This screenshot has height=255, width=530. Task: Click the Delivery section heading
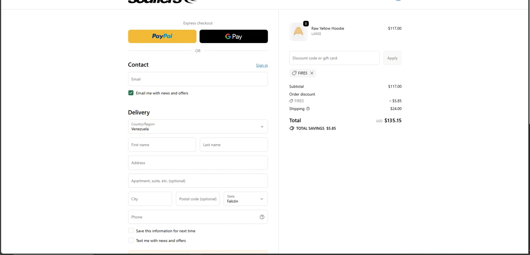pos(139,112)
